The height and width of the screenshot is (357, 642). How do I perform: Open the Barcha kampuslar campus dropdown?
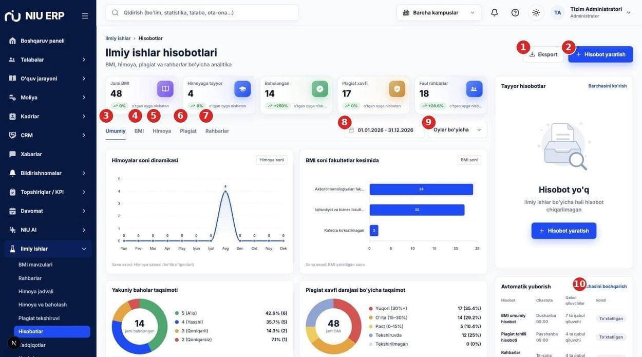tap(439, 12)
